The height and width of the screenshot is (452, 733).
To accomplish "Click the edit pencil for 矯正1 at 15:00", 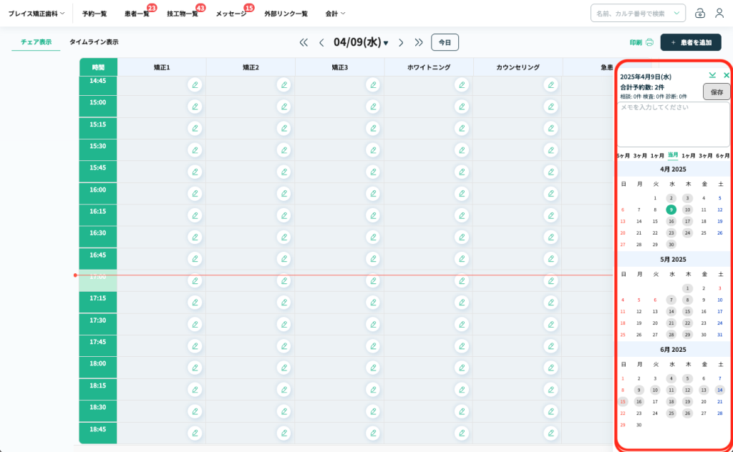I will tap(195, 107).
